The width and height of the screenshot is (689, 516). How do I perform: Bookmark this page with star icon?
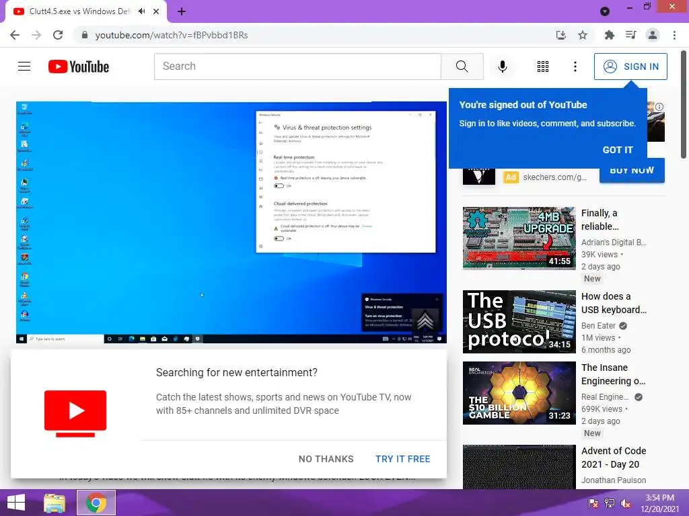(583, 35)
